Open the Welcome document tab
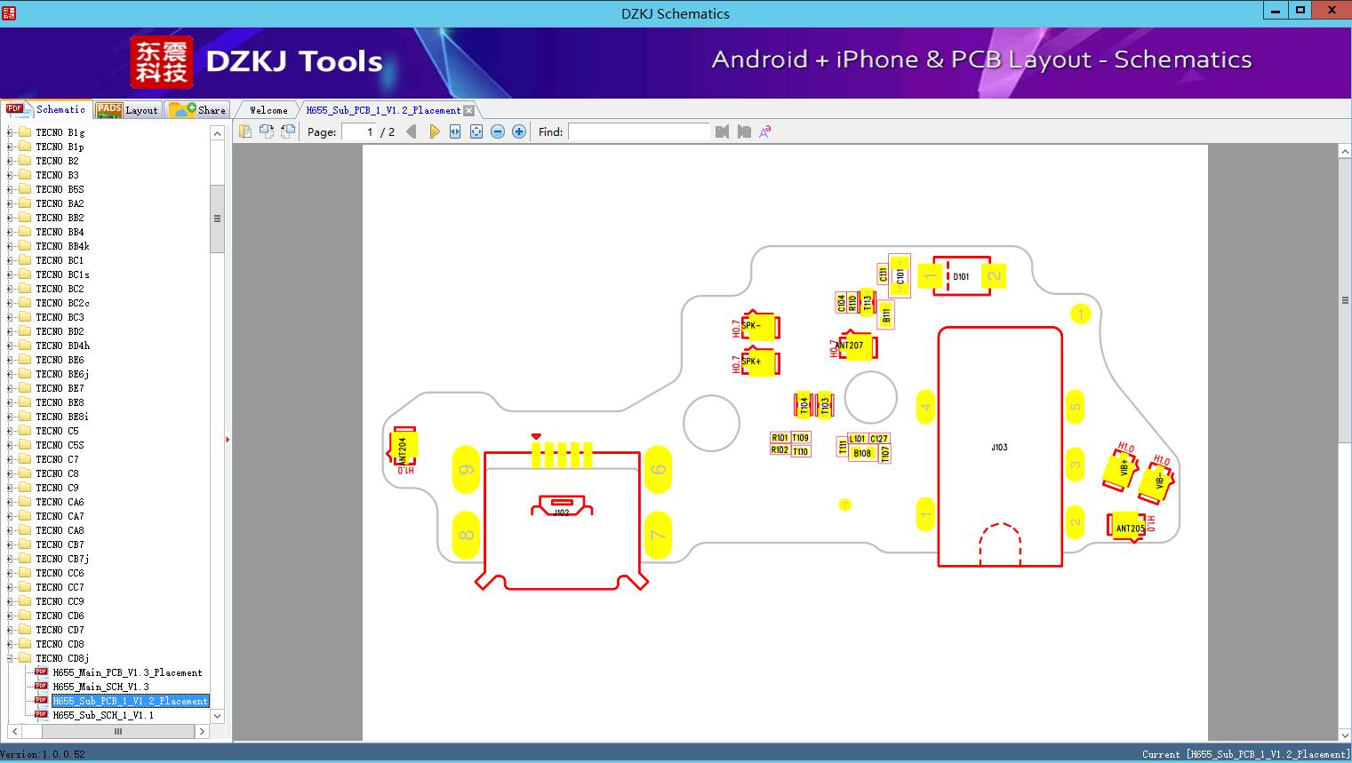This screenshot has height=763, width=1352. [268, 110]
